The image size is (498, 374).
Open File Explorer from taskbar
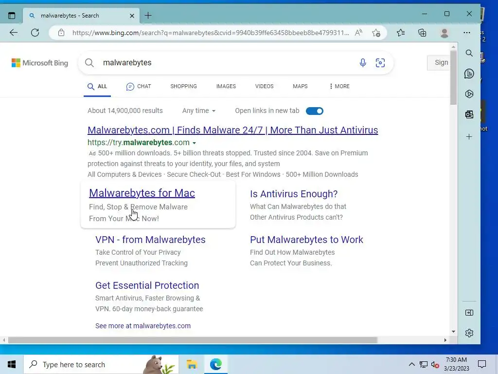[x=192, y=364]
